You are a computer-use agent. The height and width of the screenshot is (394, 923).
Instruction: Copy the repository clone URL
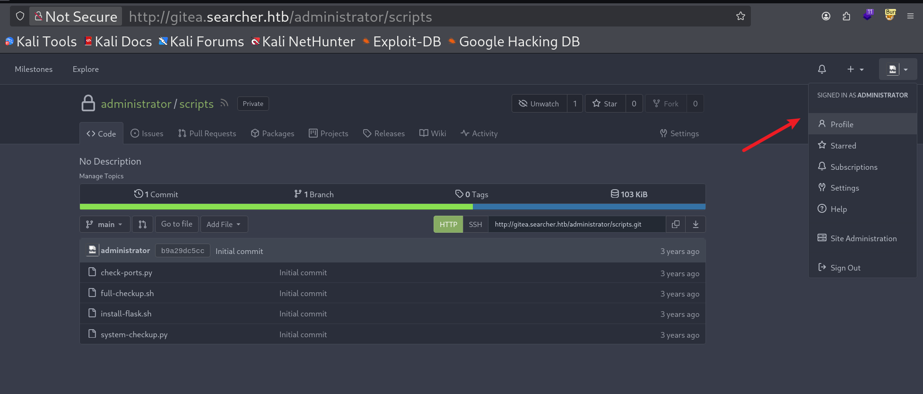(x=676, y=224)
